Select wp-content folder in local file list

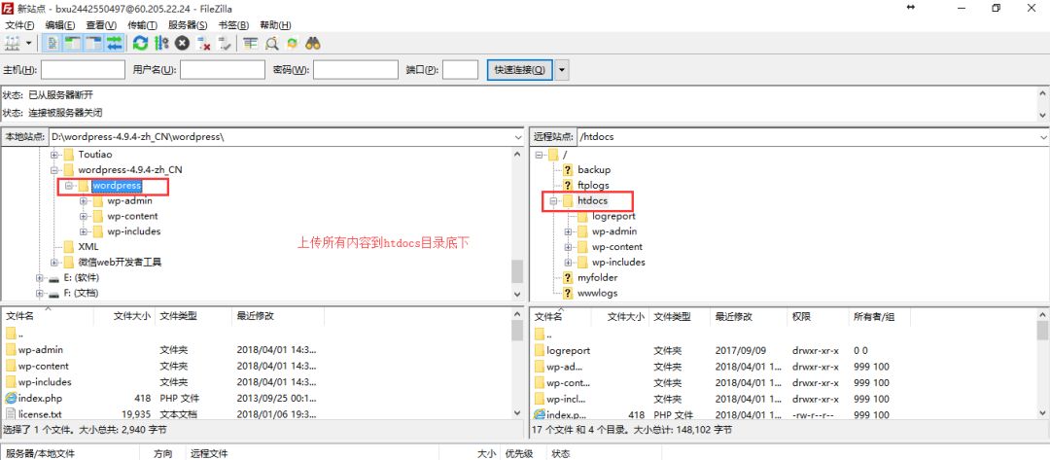pyautogui.click(x=44, y=367)
